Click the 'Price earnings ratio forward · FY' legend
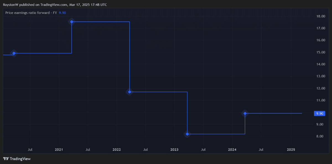 tap(31, 13)
